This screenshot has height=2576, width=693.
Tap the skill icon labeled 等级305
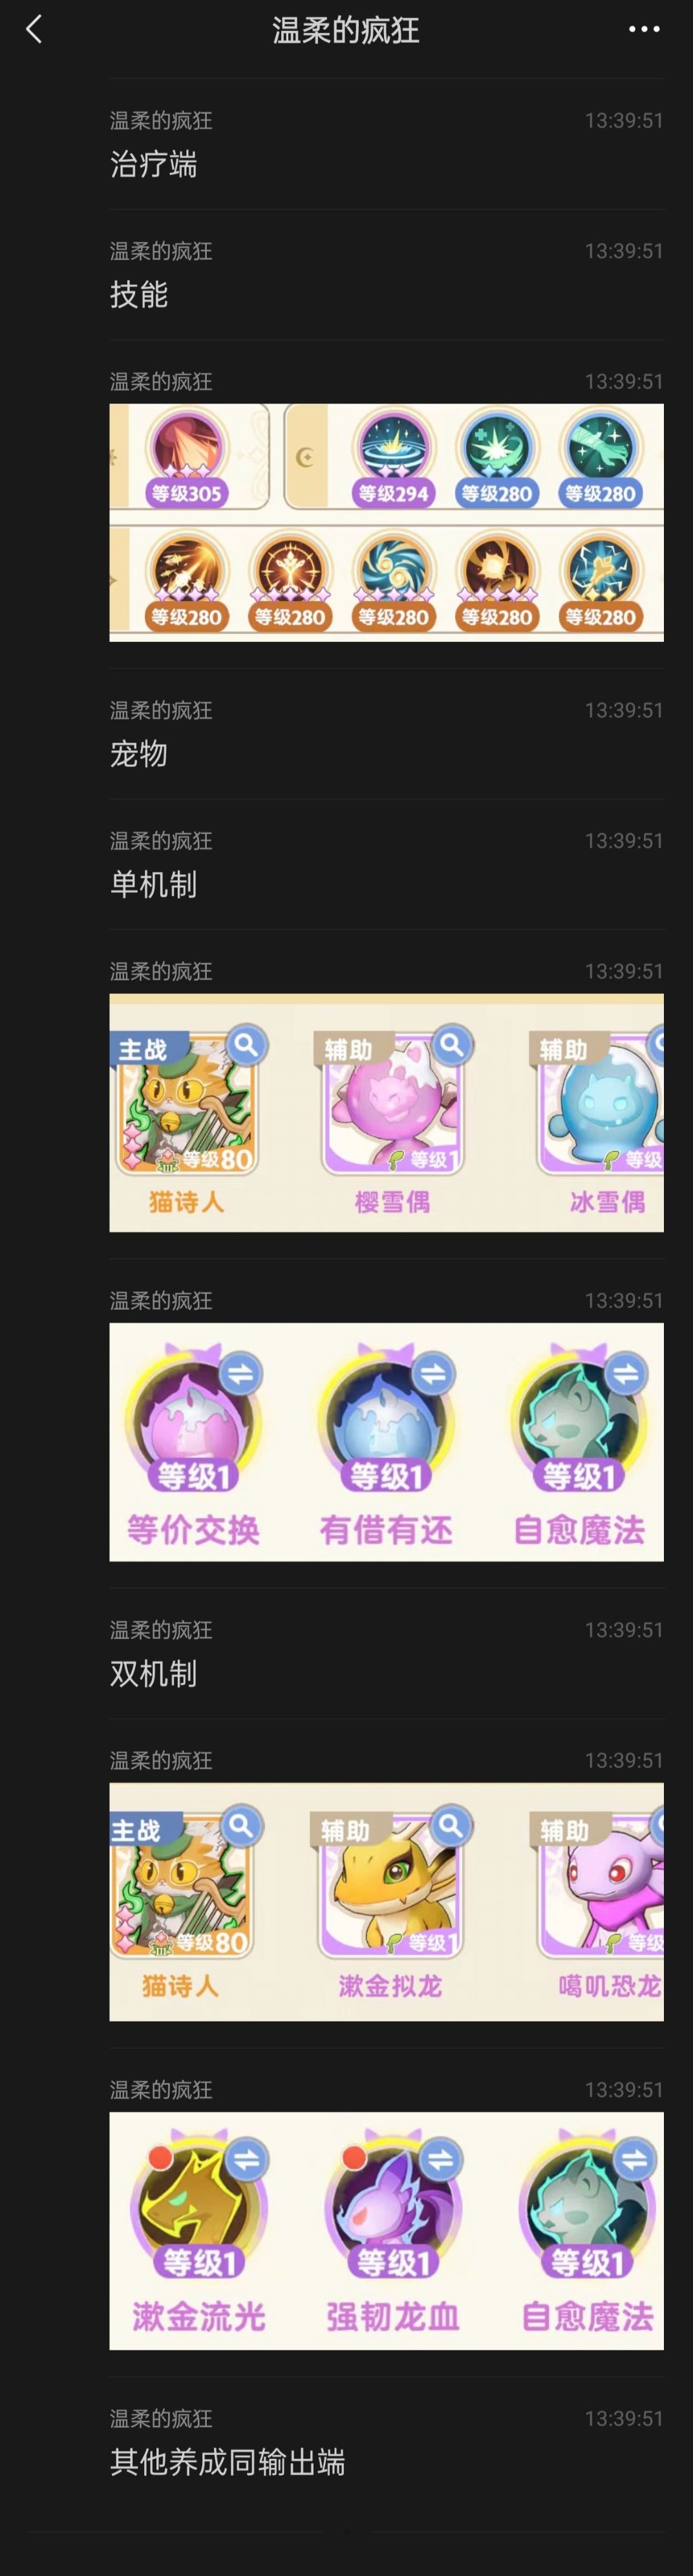187,455
